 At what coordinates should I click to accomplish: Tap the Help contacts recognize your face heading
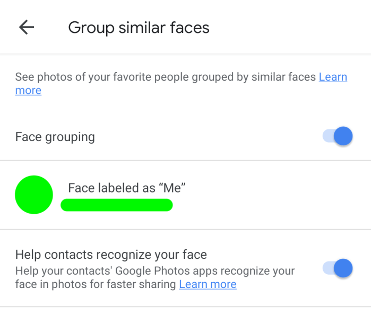[x=111, y=255]
